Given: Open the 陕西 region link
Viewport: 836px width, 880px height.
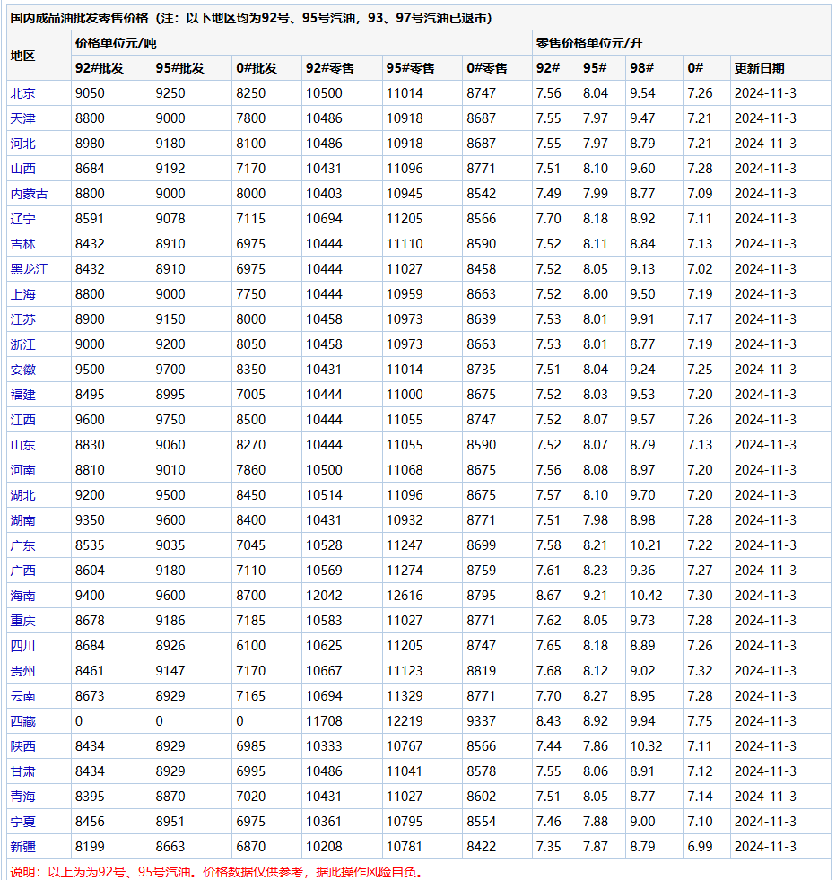Looking at the screenshot, I should [22, 746].
